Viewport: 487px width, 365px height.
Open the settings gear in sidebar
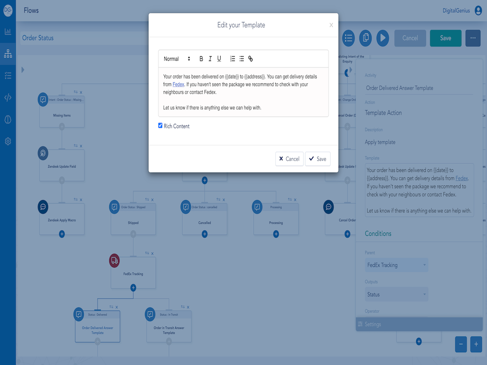[8, 141]
